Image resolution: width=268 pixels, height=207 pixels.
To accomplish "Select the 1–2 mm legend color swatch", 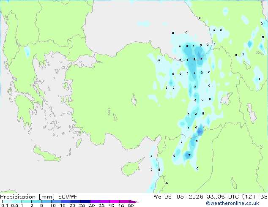I will tap(27, 202).
